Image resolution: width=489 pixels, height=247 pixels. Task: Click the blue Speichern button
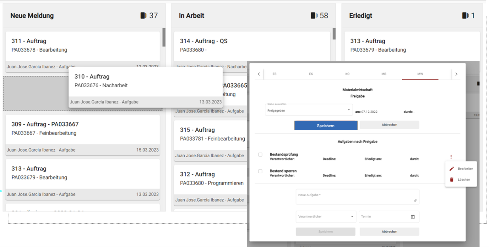[x=326, y=126]
